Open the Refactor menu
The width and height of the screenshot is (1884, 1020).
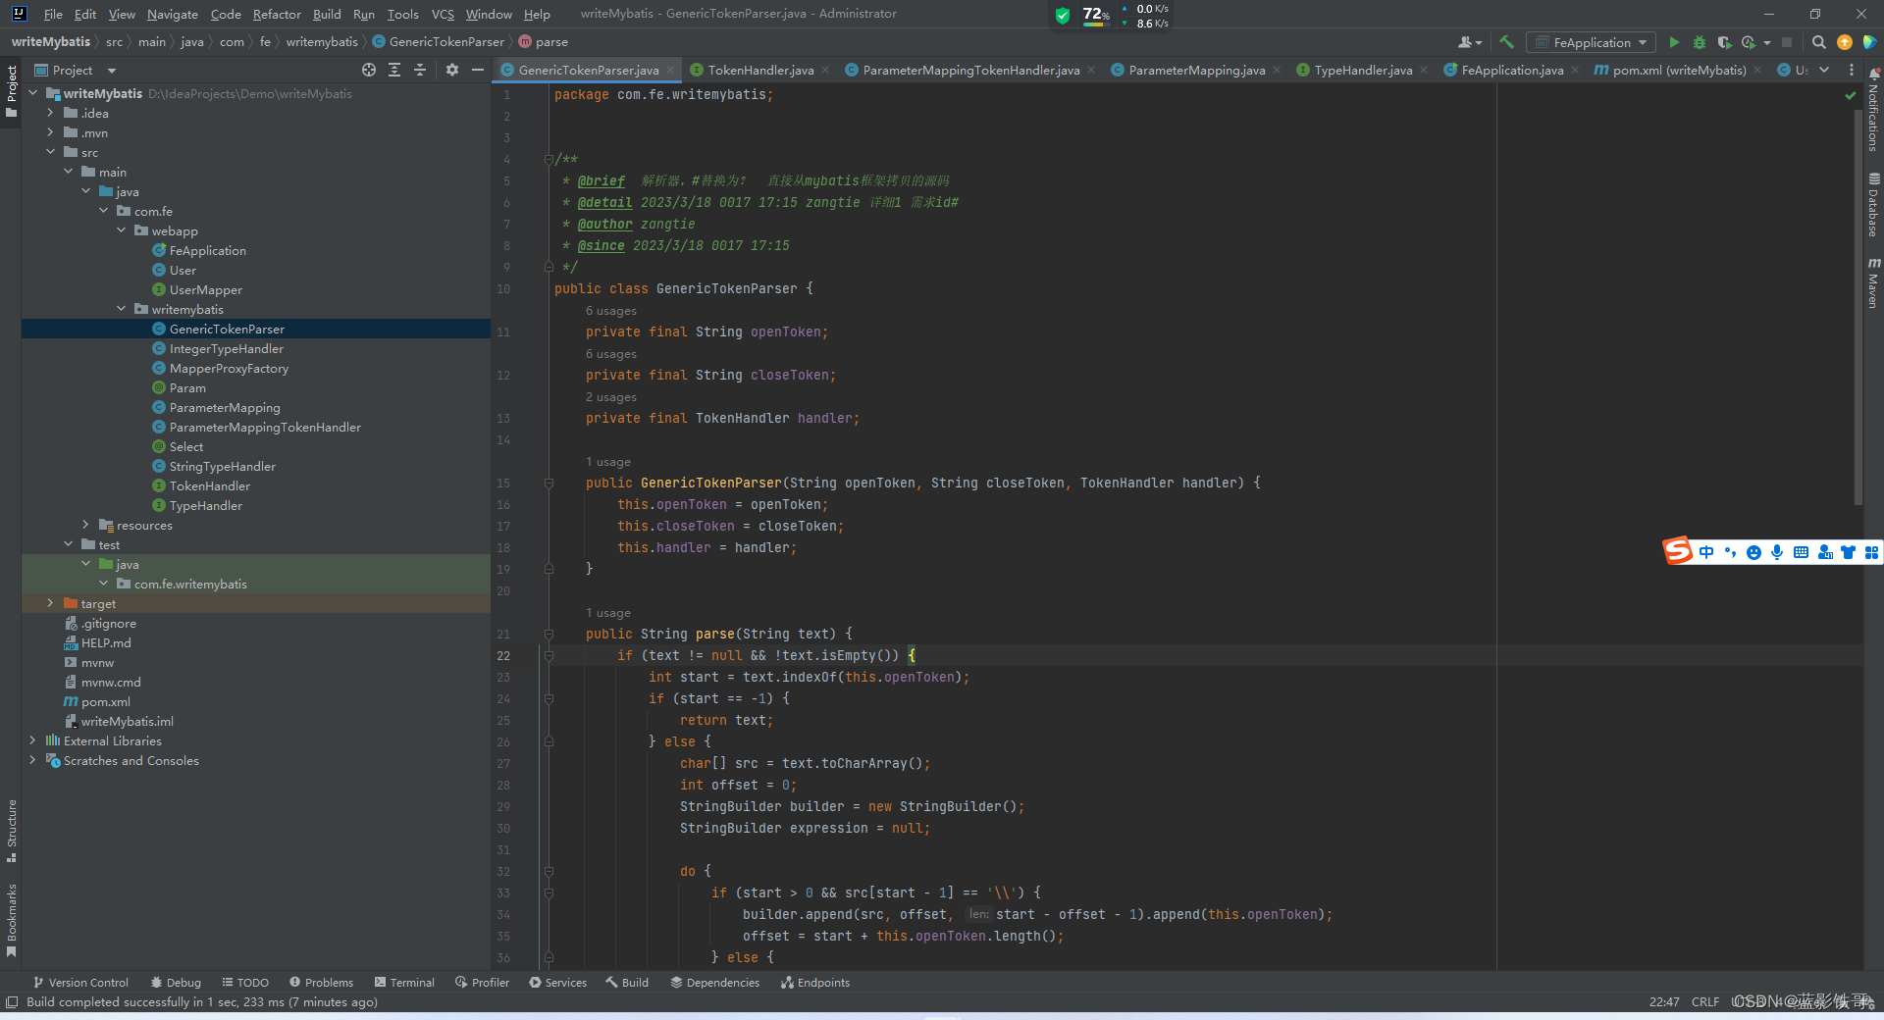point(277,14)
